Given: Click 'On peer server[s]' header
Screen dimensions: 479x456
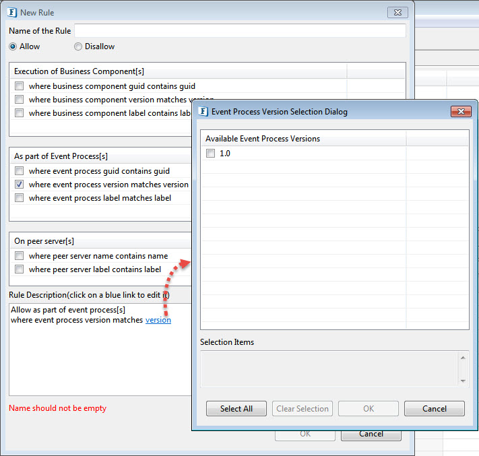Looking at the screenshot, I should 101,241.
